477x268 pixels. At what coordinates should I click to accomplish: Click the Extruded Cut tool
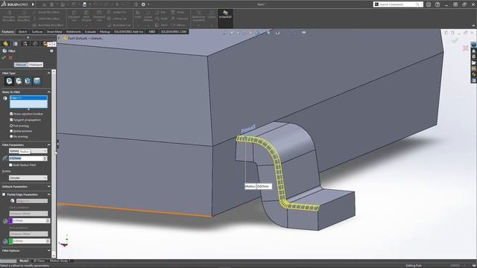click(x=74, y=16)
